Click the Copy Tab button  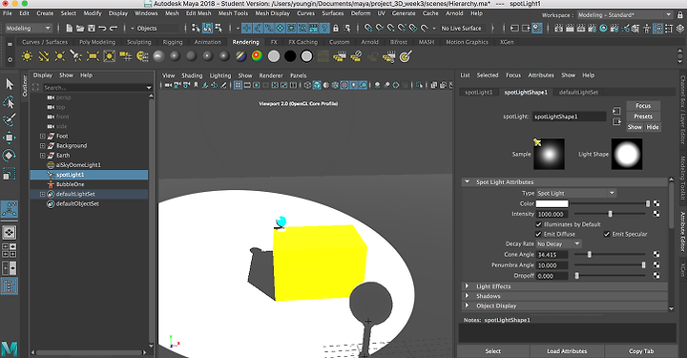(x=641, y=351)
